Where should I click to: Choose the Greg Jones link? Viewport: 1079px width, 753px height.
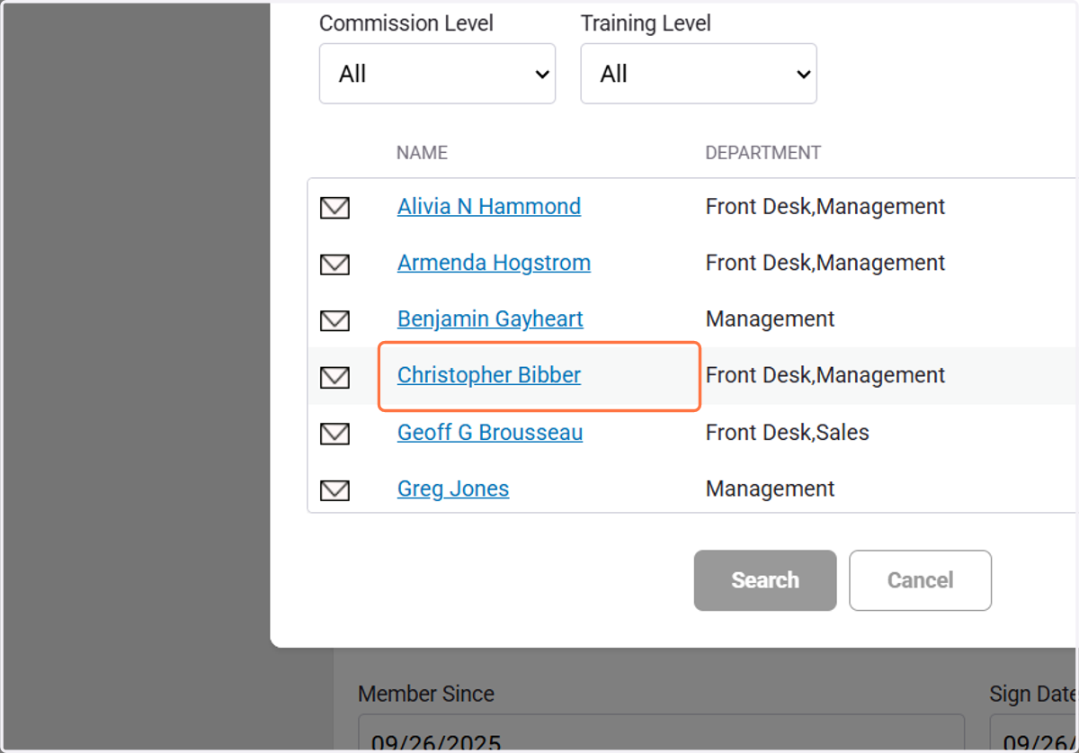pos(453,489)
